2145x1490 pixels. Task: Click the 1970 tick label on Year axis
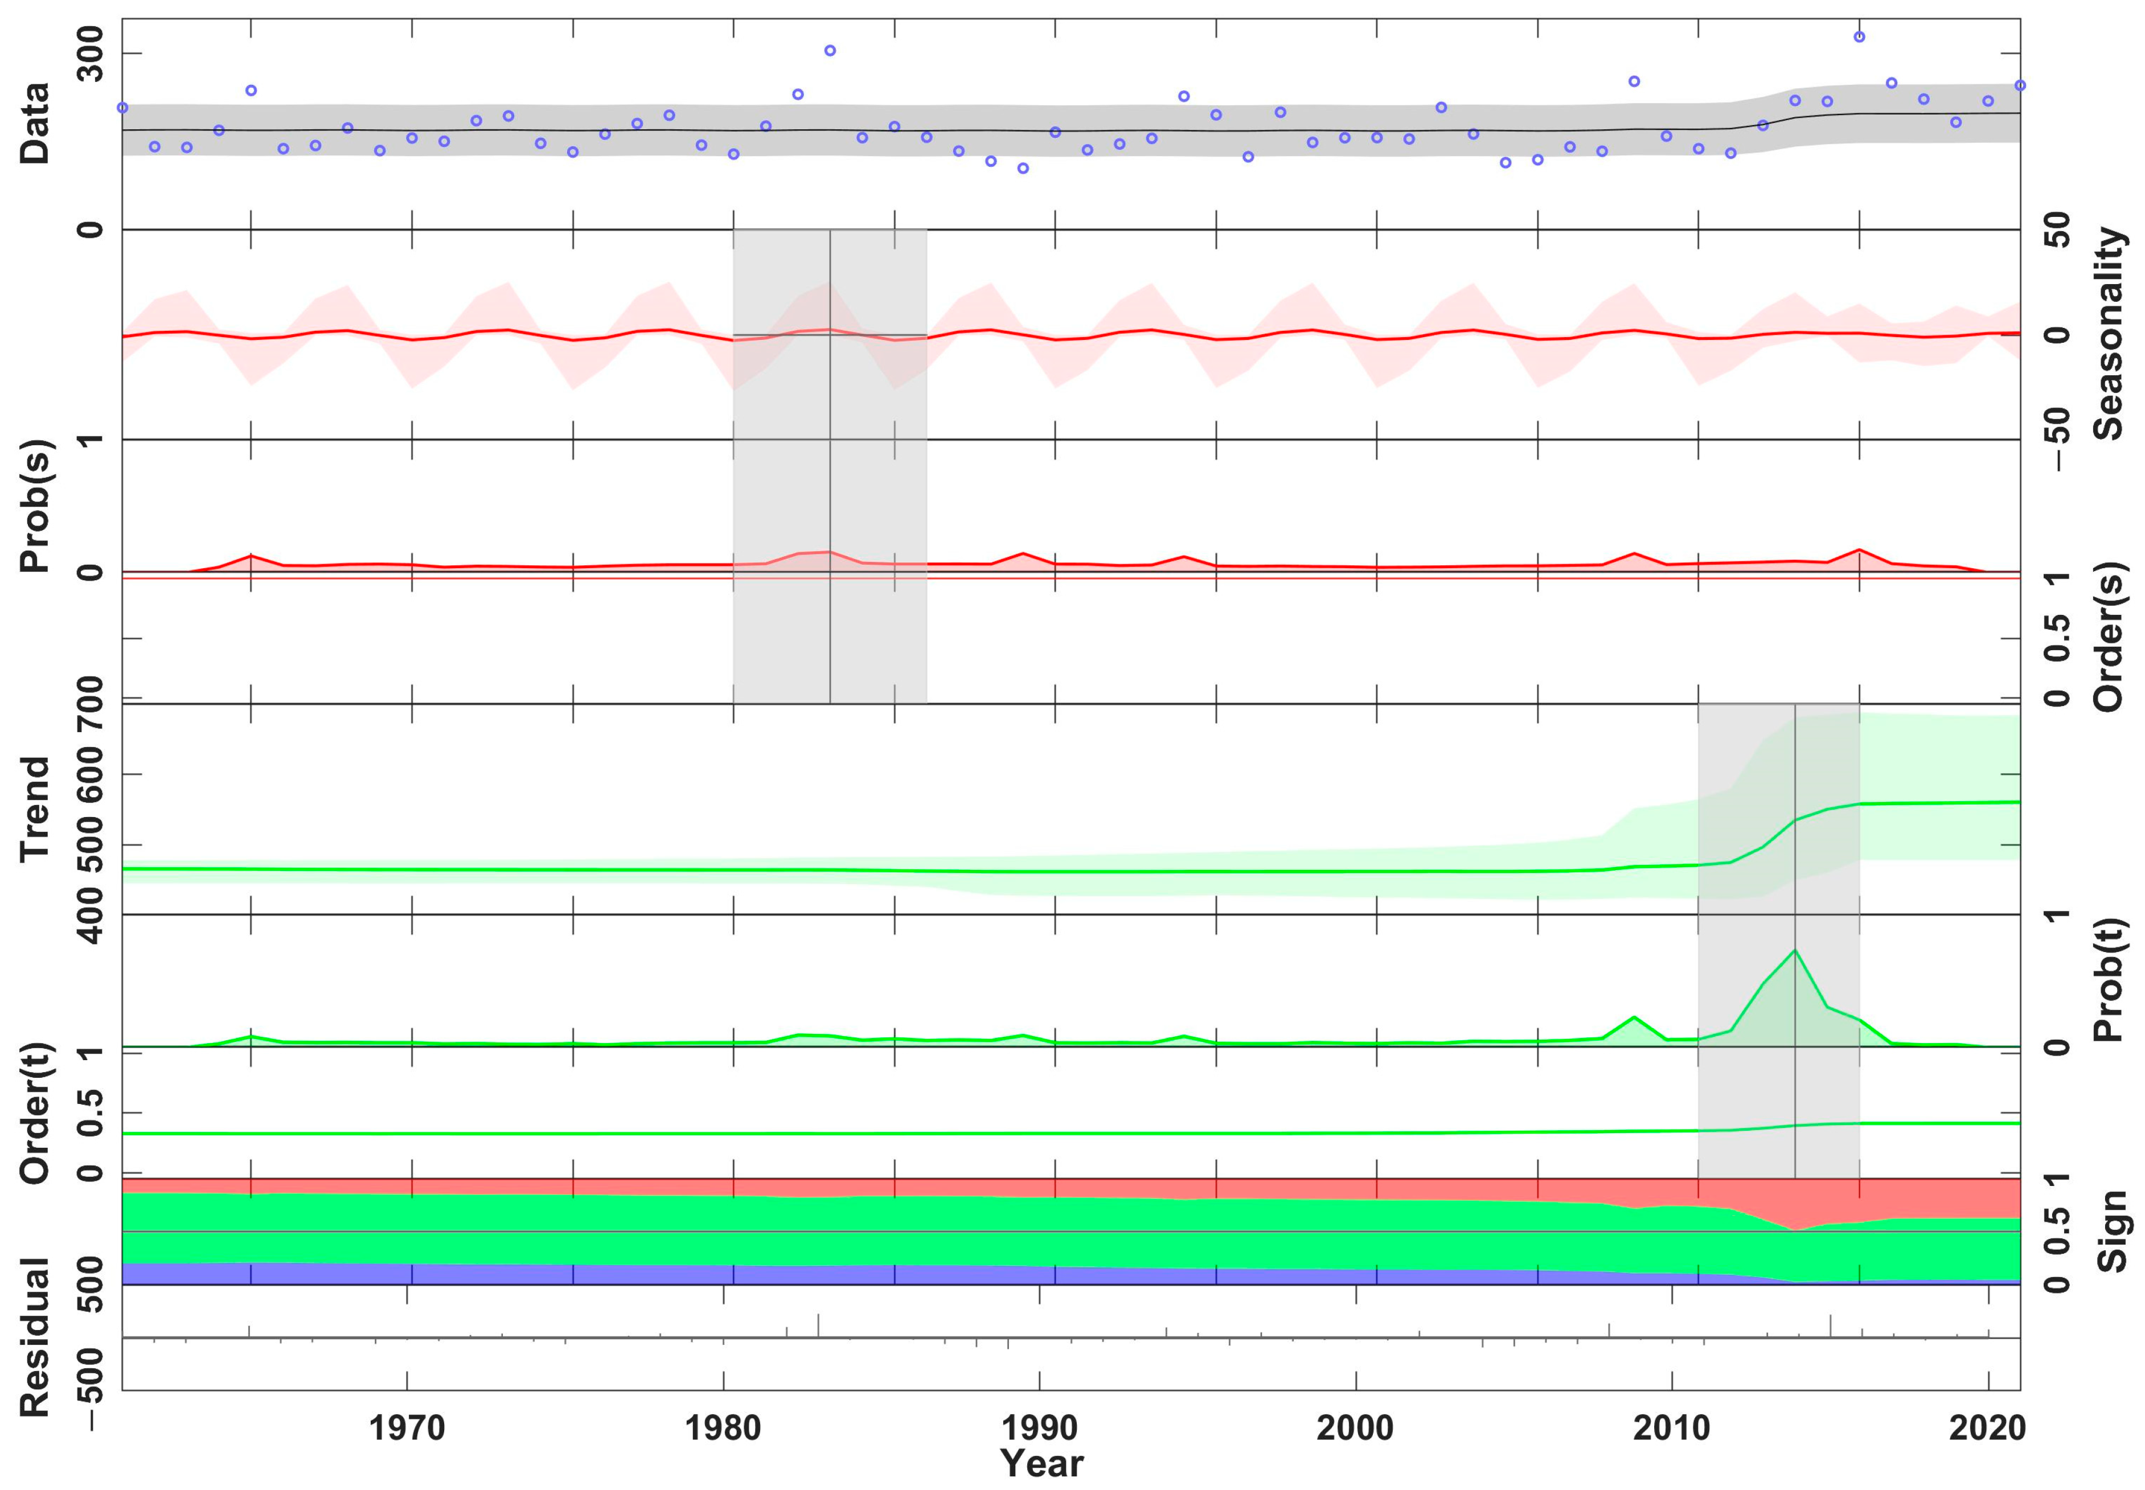coord(407,1429)
